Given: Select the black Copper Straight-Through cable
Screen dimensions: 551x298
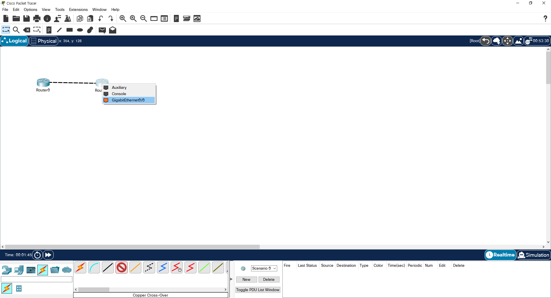Looking at the screenshot, I should (x=108, y=268).
